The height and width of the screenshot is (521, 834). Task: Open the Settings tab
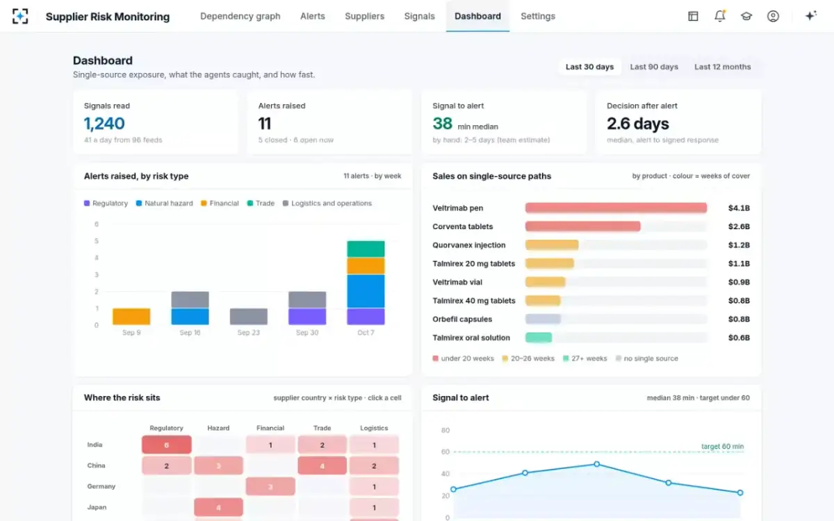(x=538, y=16)
